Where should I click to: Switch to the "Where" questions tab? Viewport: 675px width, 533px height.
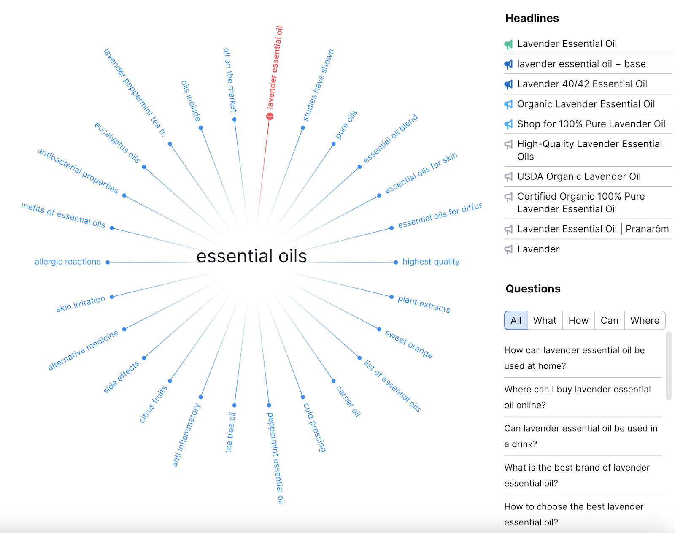pyautogui.click(x=644, y=320)
